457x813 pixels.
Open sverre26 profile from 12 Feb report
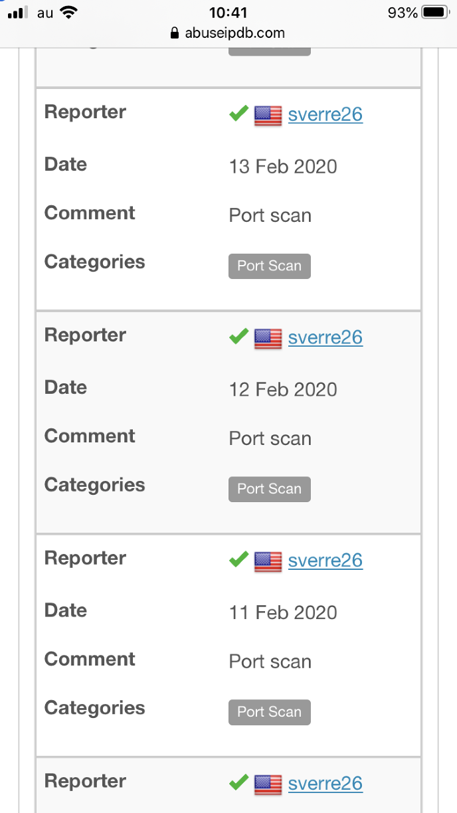[325, 337]
